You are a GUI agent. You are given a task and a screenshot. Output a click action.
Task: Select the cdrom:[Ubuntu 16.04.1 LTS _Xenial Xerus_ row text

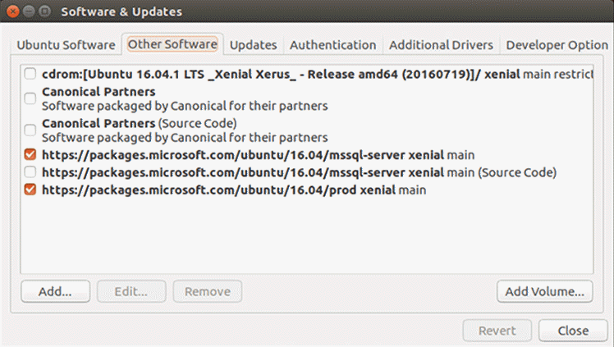click(318, 74)
